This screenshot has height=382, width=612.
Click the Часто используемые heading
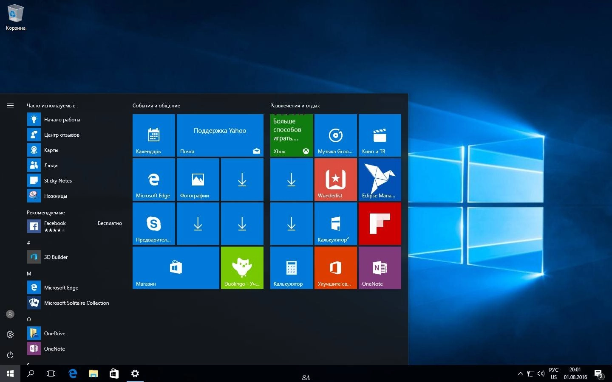pos(51,106)
